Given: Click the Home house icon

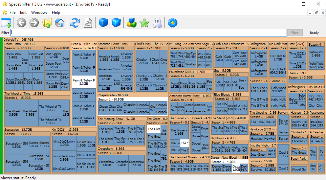Looking at the screenshot, I should (x=59, y=23).
